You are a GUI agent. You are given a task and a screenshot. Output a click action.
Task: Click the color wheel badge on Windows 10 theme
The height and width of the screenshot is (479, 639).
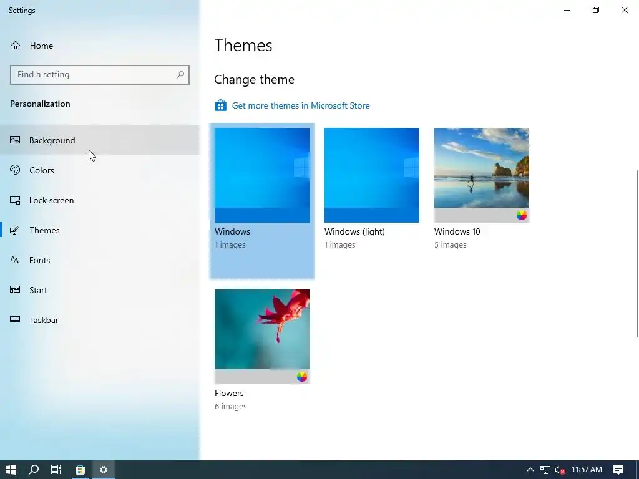522,215
